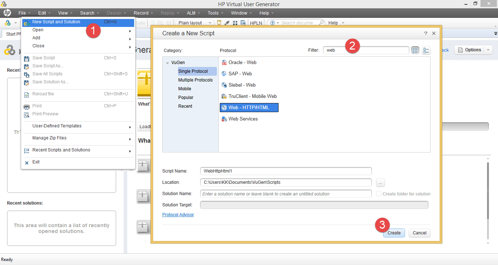The height and width of the screenshot is (265, 498).
Task: Open search scope dropdown in search box
Action: [278, 23]
